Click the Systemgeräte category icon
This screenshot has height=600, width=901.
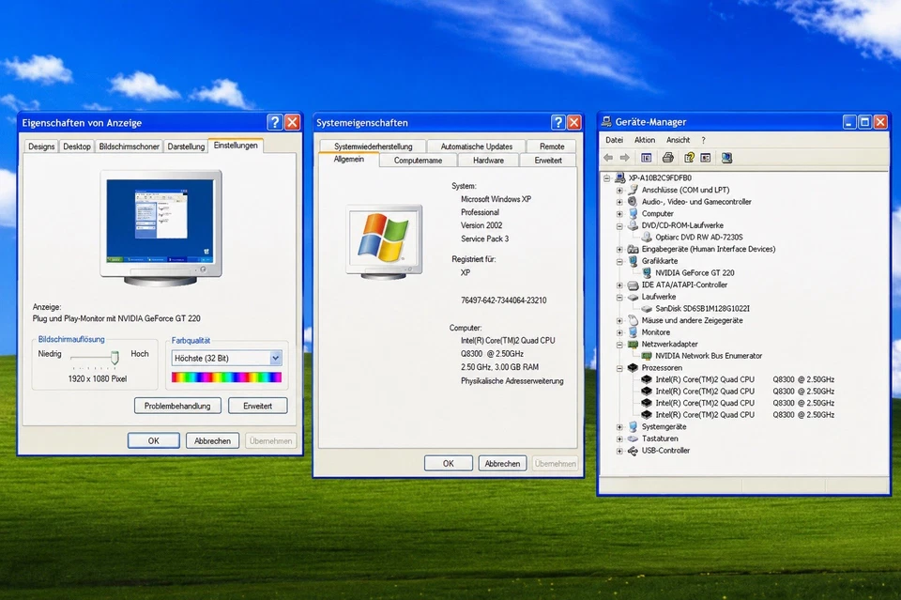point(633,426)
